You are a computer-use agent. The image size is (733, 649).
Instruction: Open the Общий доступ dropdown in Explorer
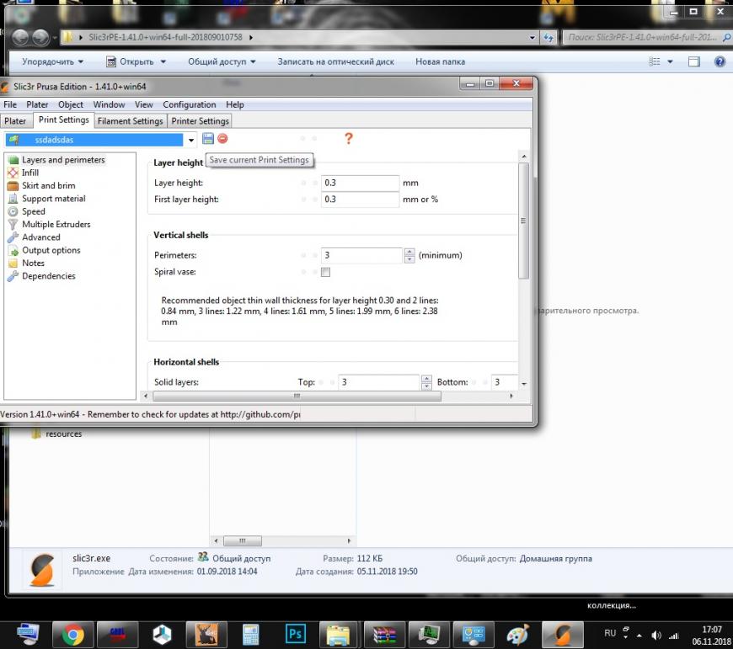pyautogui.click(x=222, y=61)
